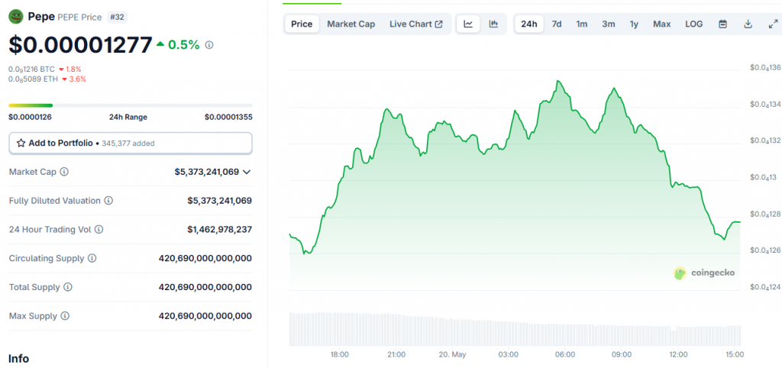The image size is (782, 368).
Task: Click the 06:00 time axis label
Action: pyautogui.click(x=565, y=354)
